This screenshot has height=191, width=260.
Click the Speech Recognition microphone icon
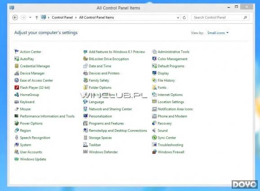[17, 138]
